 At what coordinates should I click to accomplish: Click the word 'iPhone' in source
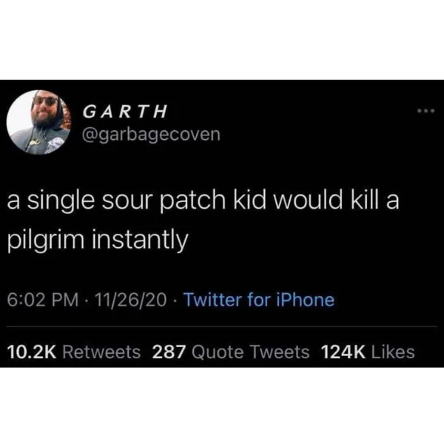coord(305,300)
